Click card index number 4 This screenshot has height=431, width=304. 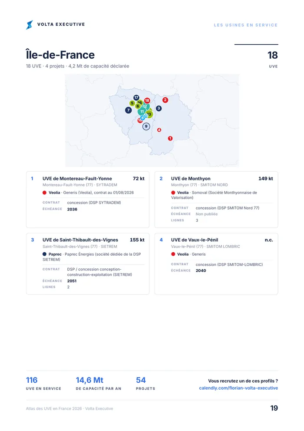pos(161,240)
